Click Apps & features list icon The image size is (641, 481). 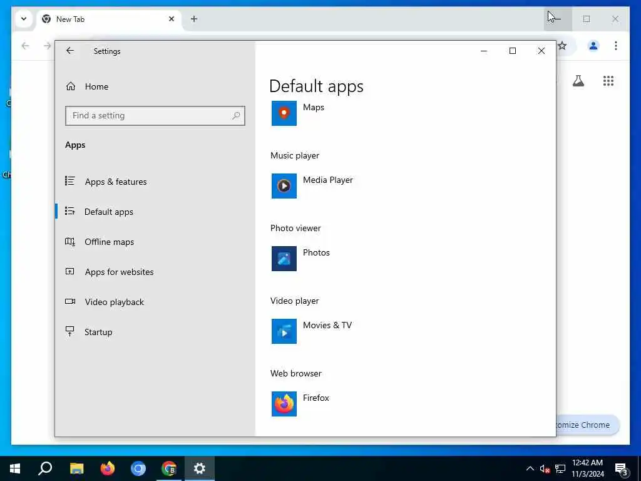pos(70,181)
